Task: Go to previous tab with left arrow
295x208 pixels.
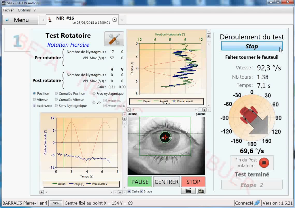Action: pyautogui.click(x=43, y=20)
